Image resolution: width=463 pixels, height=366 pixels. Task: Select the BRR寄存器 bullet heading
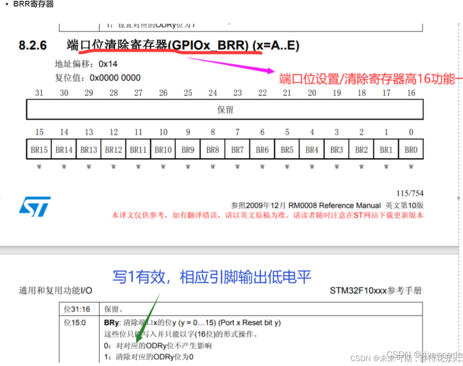coord(33,4)
